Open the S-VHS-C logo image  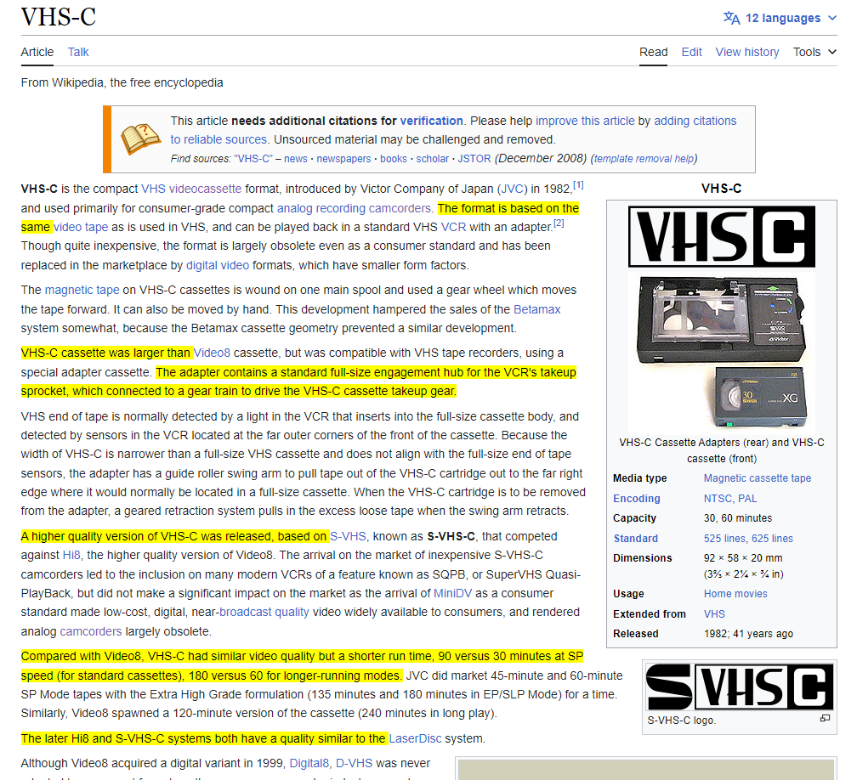(740, 687)
